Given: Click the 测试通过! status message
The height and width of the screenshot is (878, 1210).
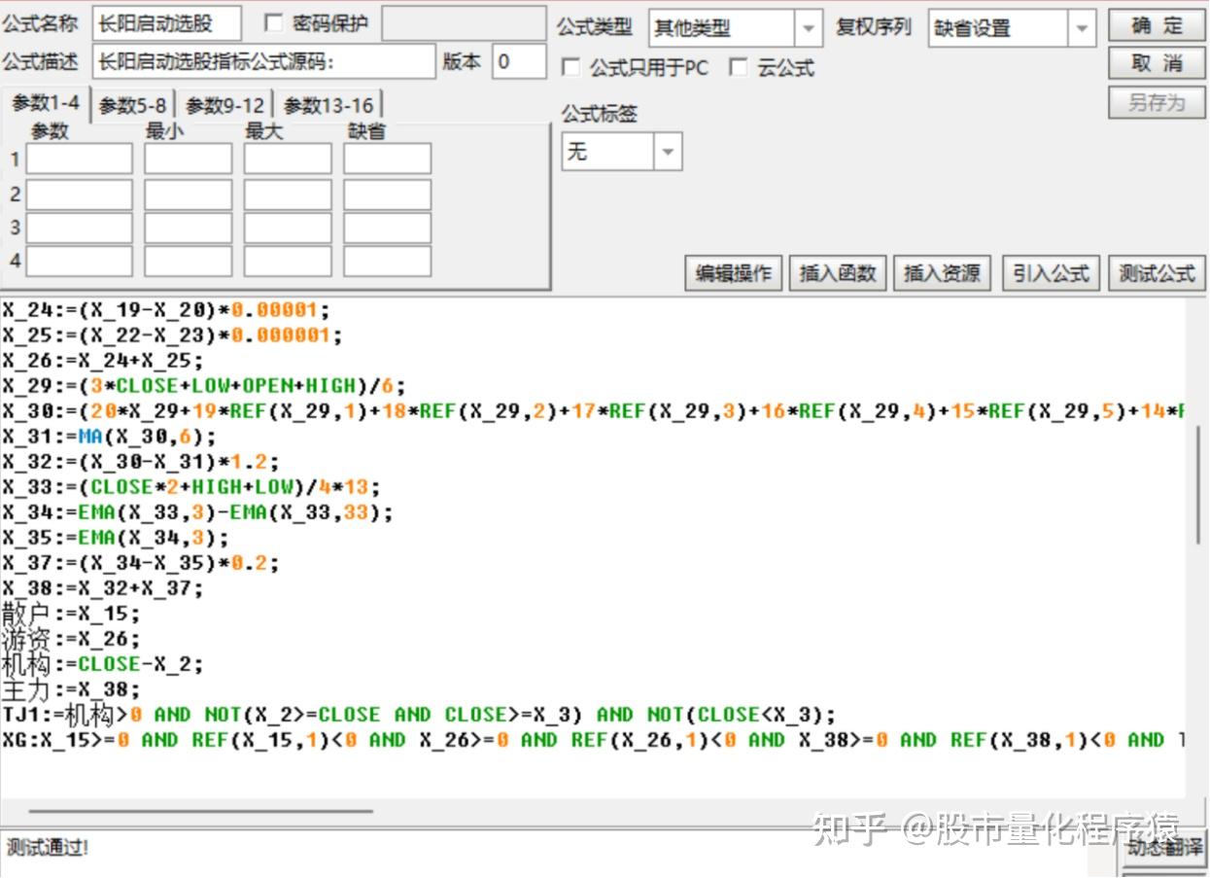Looking at the screenshot, I should pos(48,847).
